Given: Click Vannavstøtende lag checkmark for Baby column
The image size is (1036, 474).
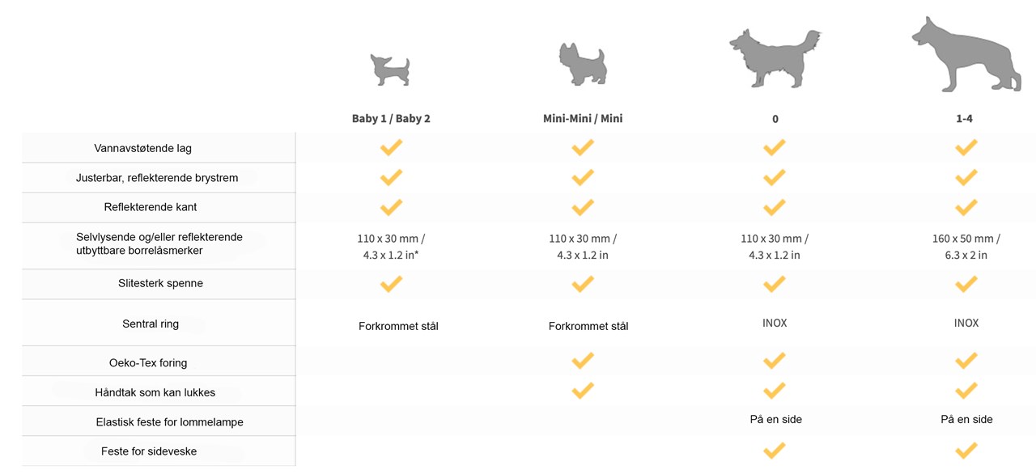Looking at the screenshot, I should [x=391, y=147].
